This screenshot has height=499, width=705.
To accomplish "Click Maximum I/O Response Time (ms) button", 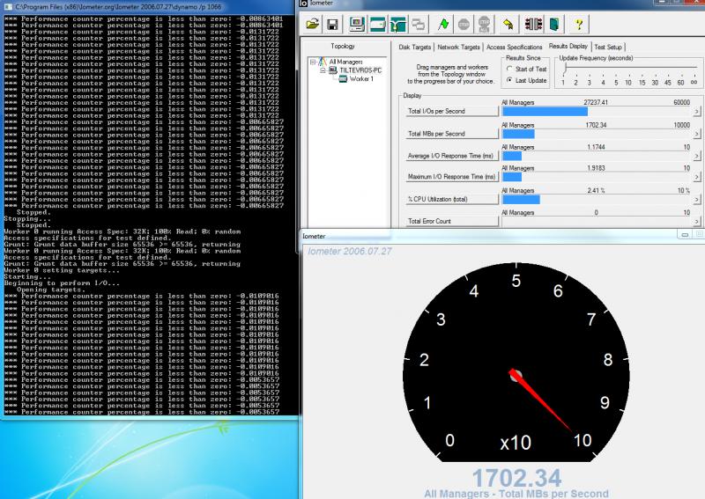I will click(452, 177).
